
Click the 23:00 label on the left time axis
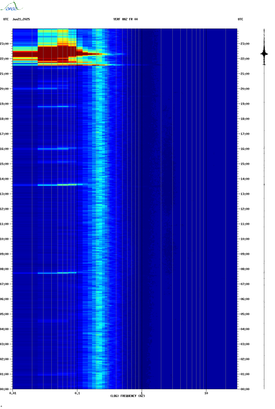point(4,44)
